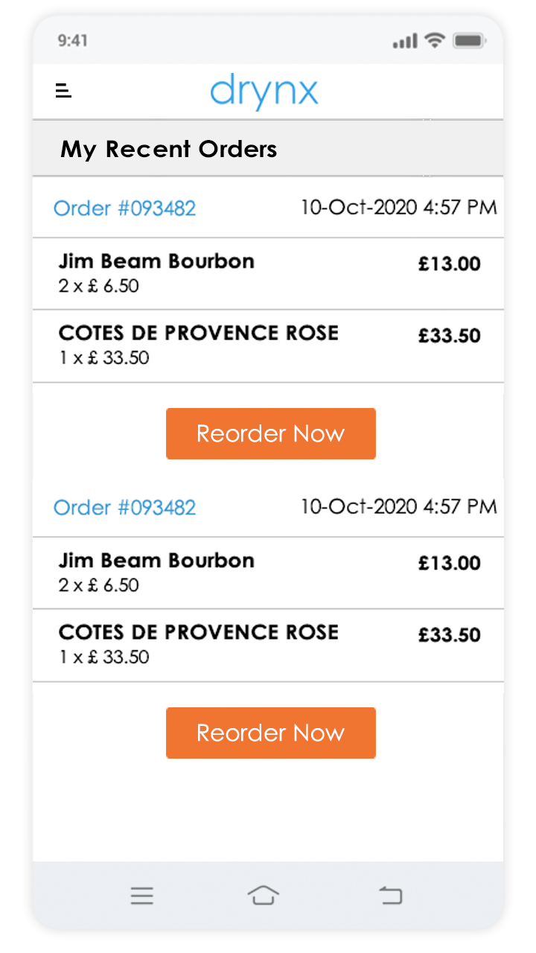Tap the cellular signal strength icon
Viewport: 536px width, 953px height.
coord(405,42)
